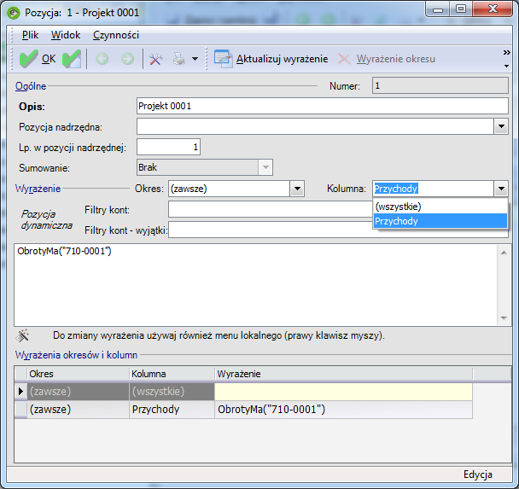Click the green back arrow icon
Image resolution: width=519 pixels, height=489 pixels.
(102, 59)
